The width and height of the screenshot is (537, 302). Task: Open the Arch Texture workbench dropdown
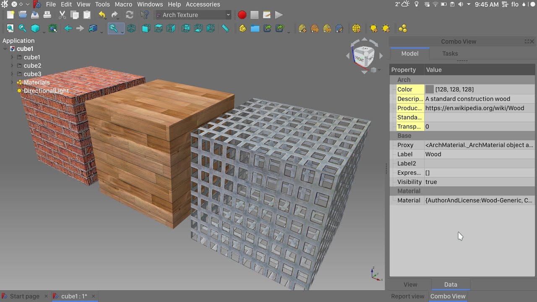coord(193,15)
